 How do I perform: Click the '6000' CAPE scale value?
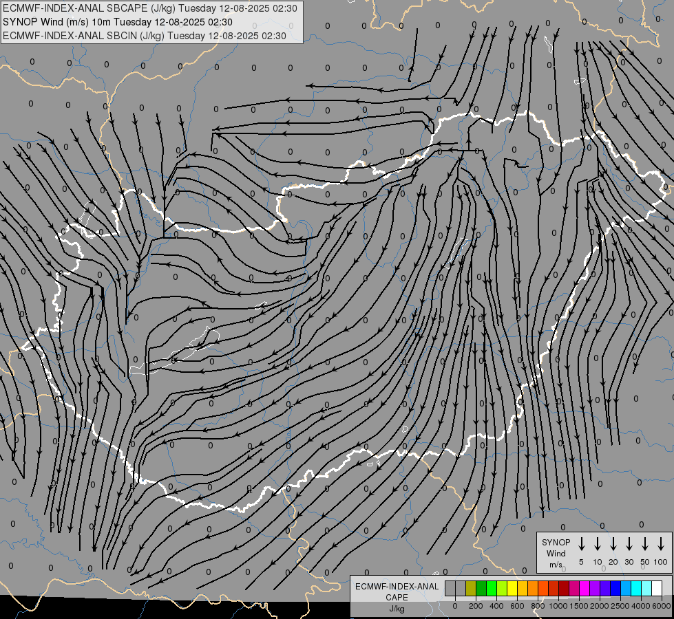tap(662, 606)
